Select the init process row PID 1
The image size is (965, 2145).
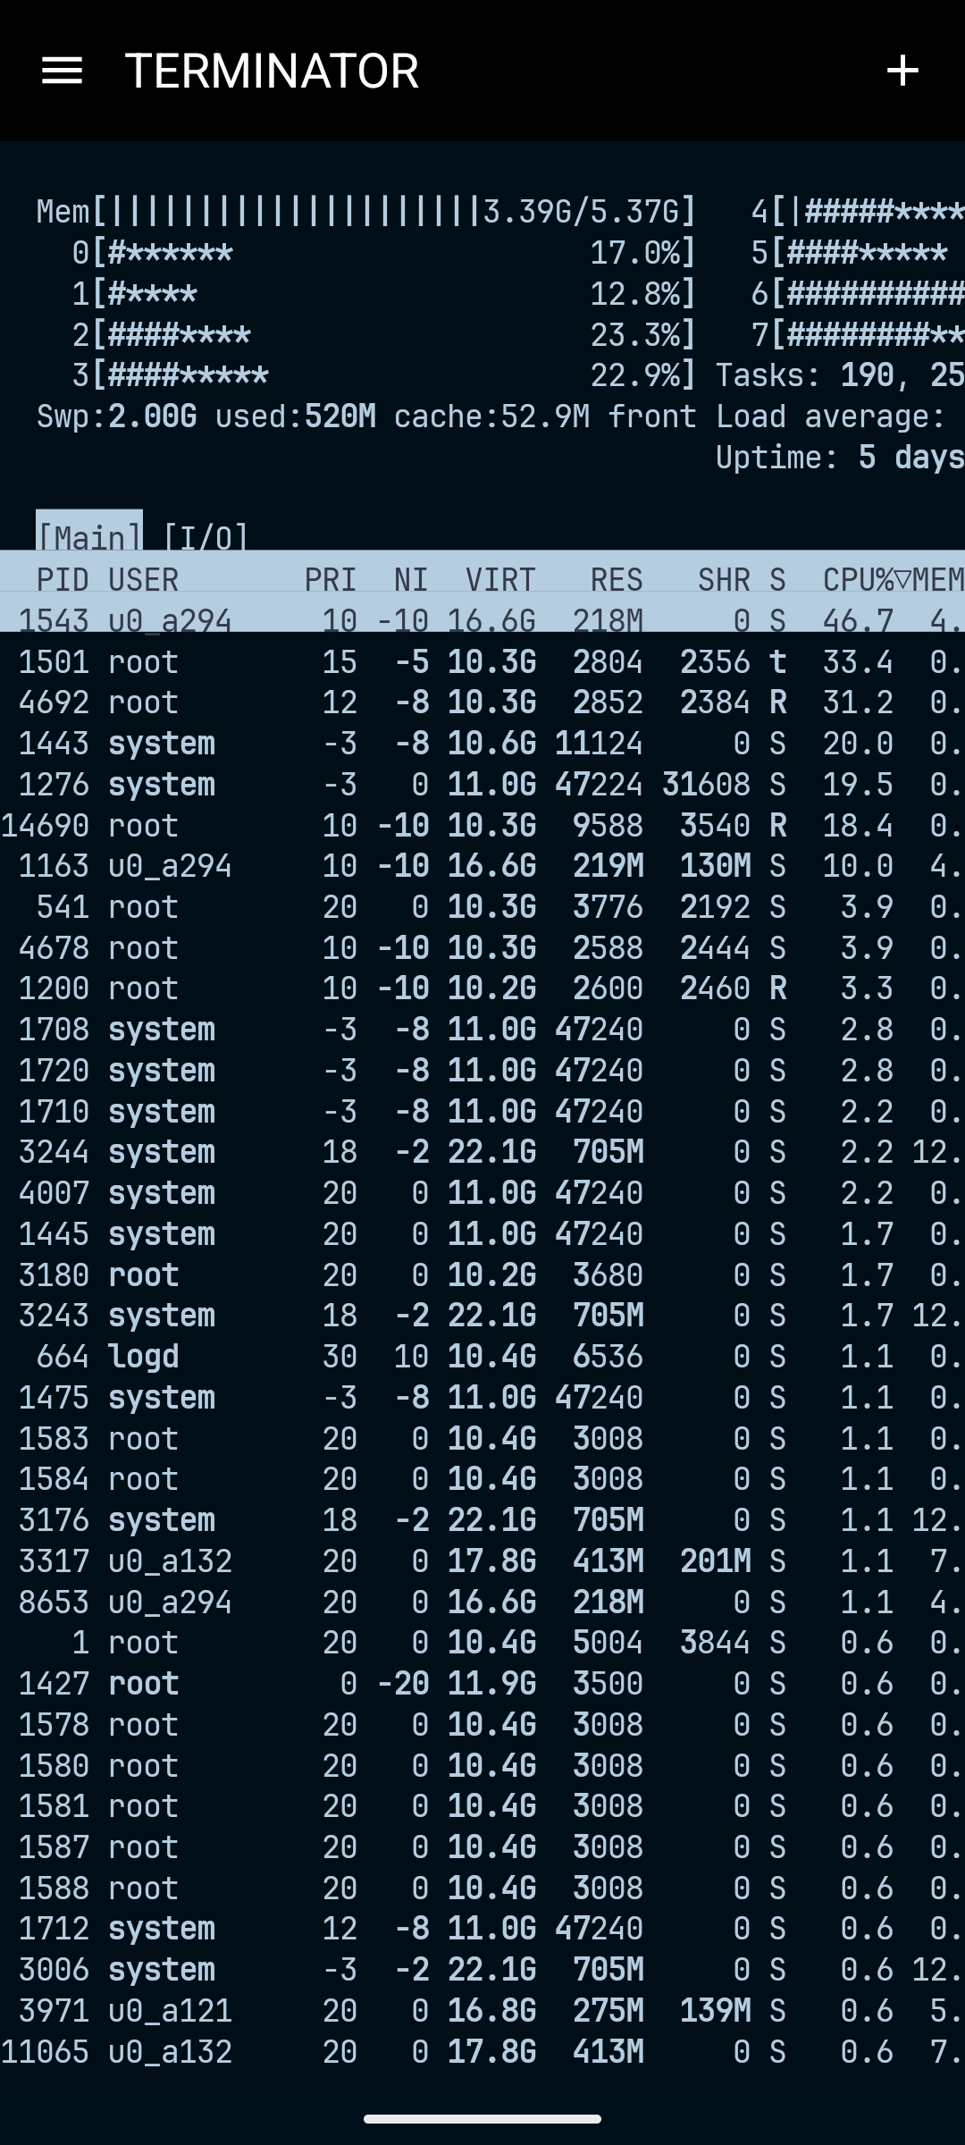click(482, 1643)
